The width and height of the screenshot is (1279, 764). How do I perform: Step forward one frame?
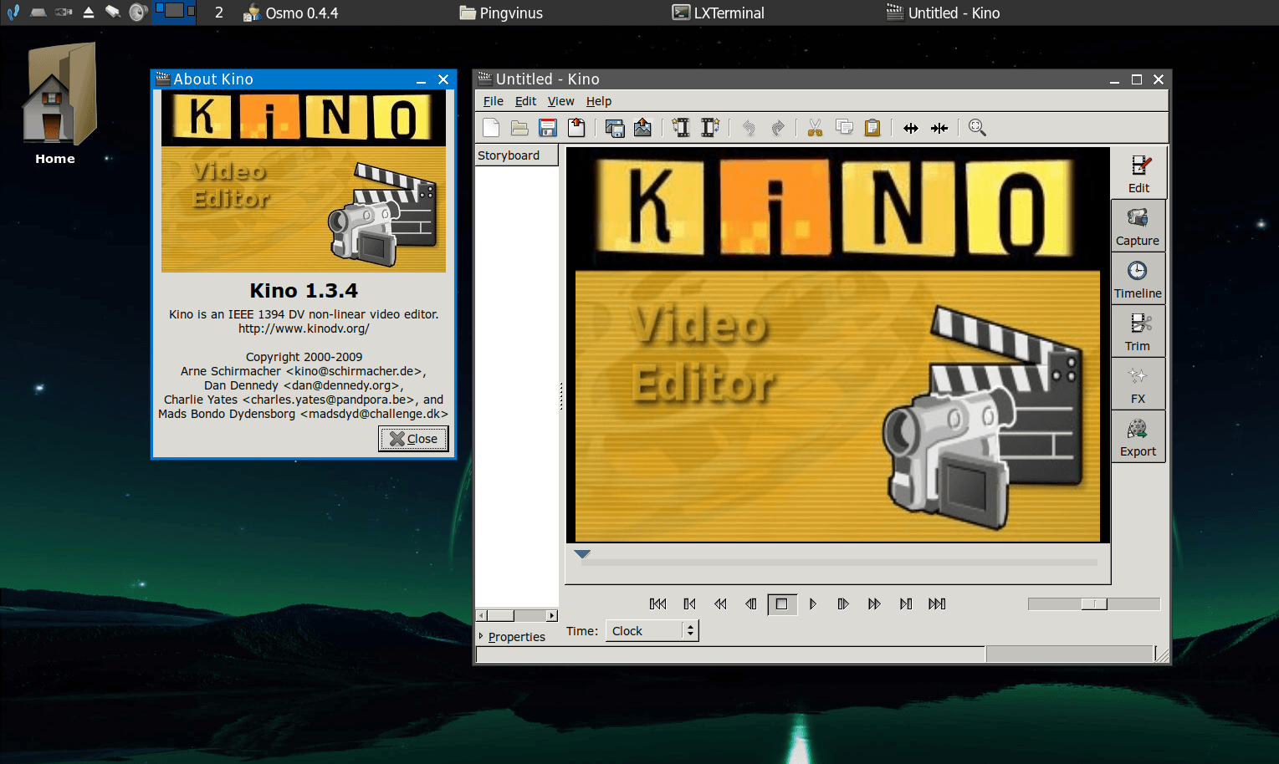843,604
